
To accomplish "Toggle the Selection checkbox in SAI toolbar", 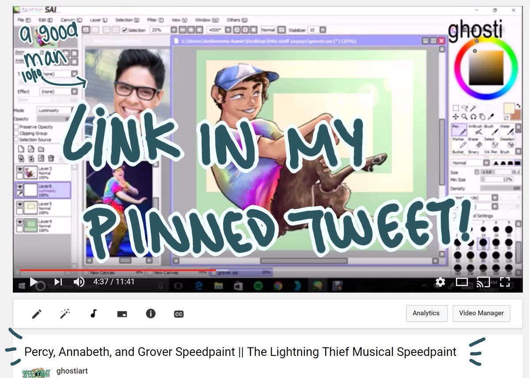I will click(x=125, y=30).
